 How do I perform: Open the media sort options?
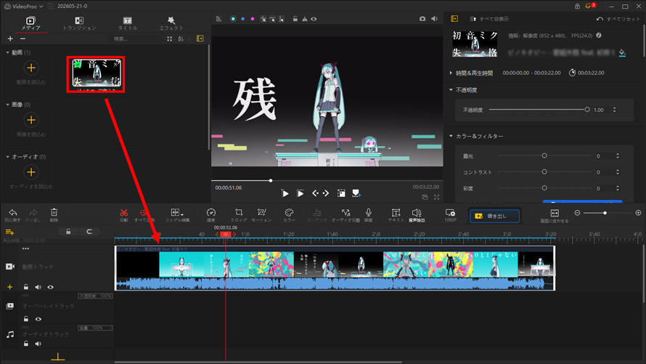tap(181, 39)
